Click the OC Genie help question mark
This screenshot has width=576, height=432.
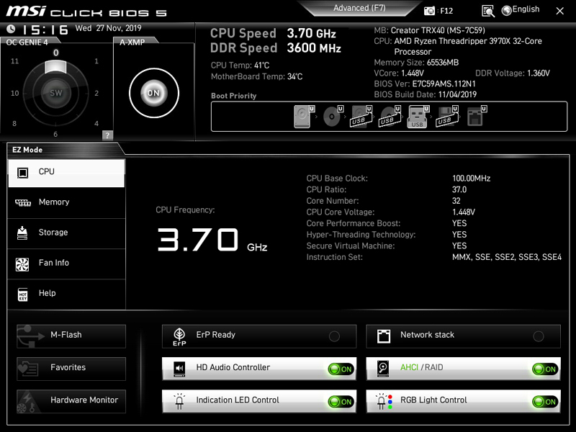point(107,135)
